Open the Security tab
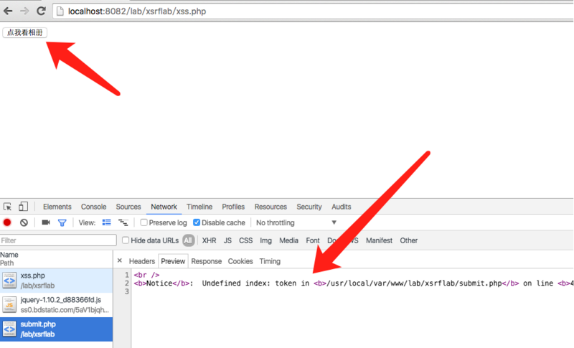574x348 pixels. [309, 207]
